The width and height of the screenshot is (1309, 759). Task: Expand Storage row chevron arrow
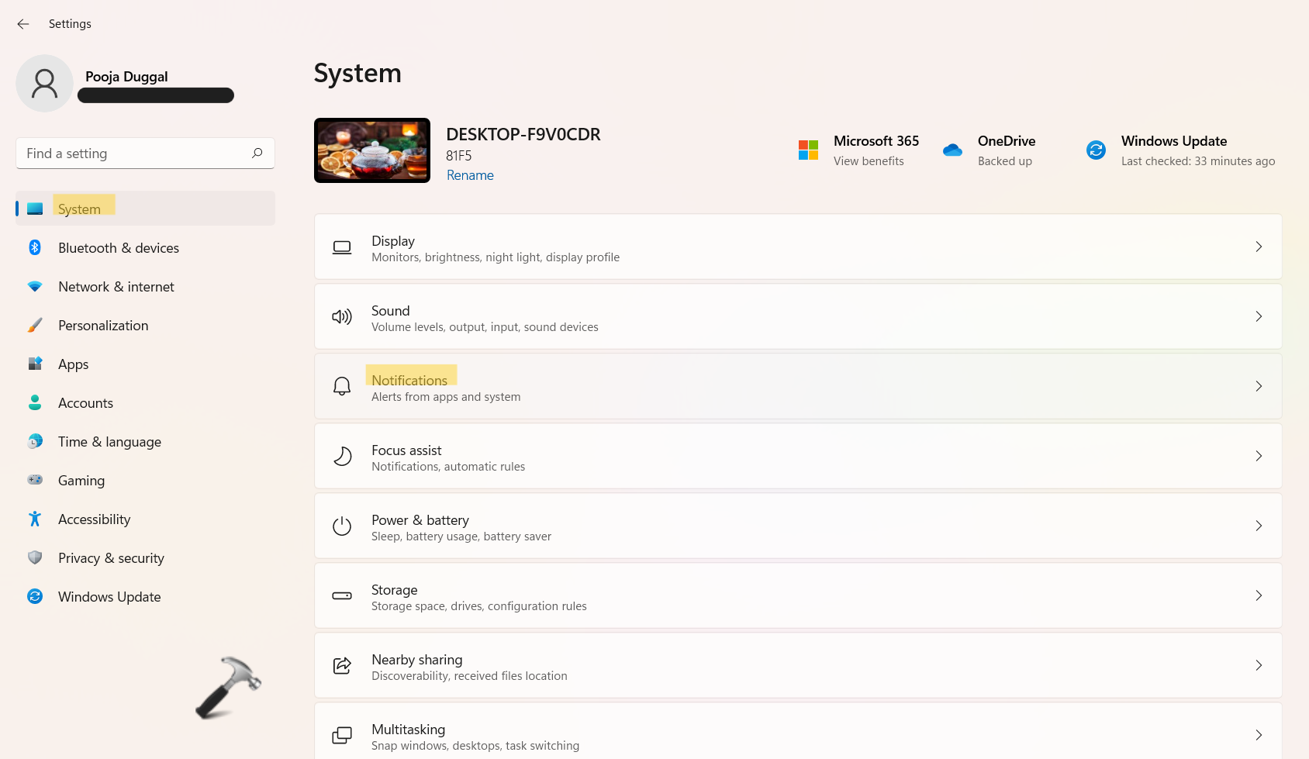pos(1259,595)
